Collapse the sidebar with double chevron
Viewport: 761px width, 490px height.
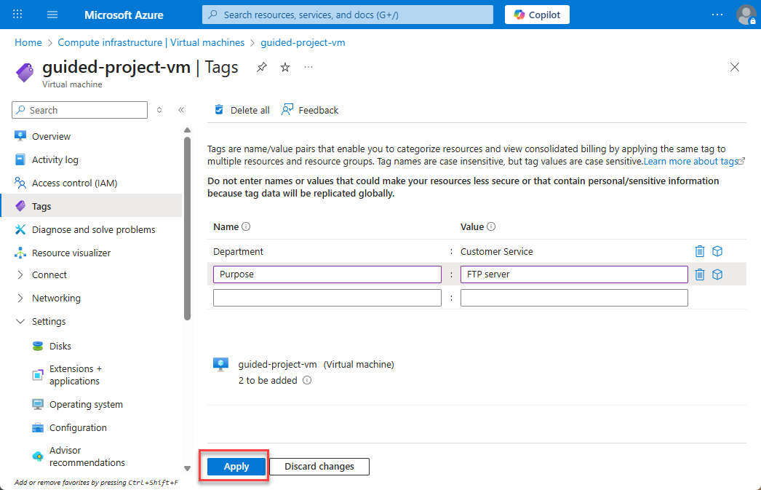point(181,110)
